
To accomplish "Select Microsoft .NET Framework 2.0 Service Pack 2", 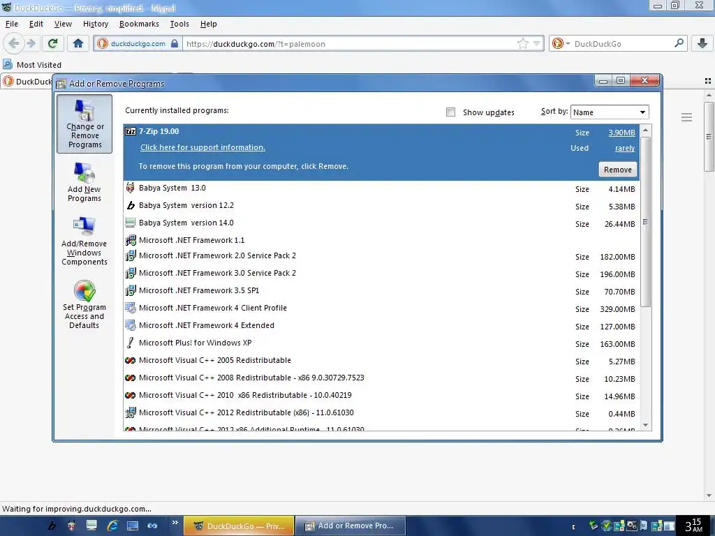I will 381,255.
